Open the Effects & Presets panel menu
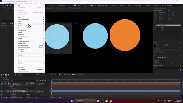 (180, 66)
